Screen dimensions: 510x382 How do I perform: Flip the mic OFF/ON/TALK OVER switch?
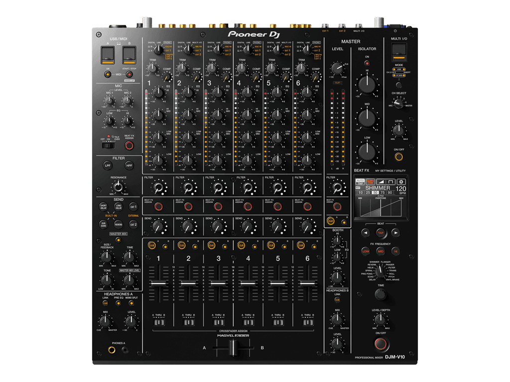[108, 145]
